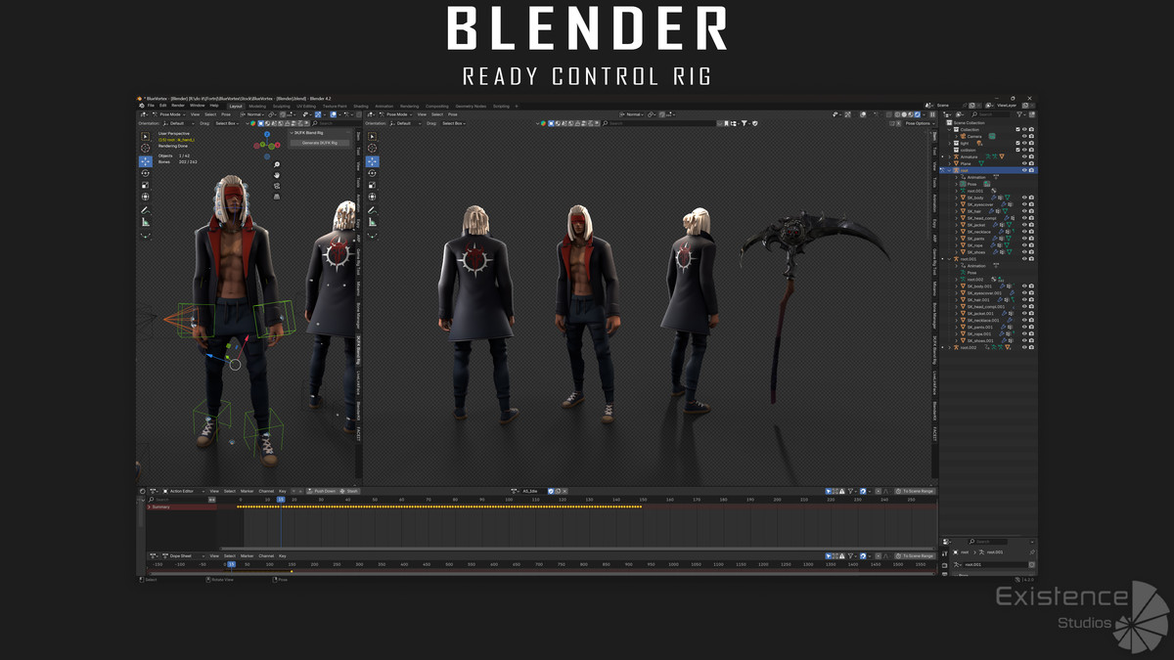
Task: Activate the 3D Cursor tool in left viewport
Action: [x=146, y=149]
